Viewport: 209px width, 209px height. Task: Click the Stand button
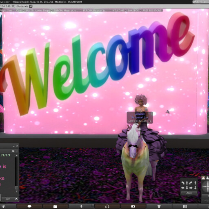point(189,193)
